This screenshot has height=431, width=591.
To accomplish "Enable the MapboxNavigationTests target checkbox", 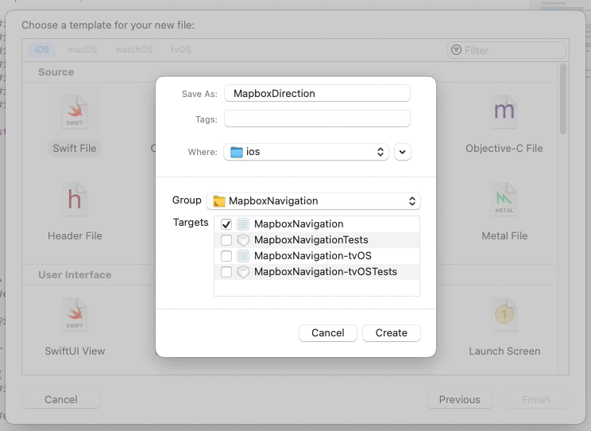I will [226, 240].
